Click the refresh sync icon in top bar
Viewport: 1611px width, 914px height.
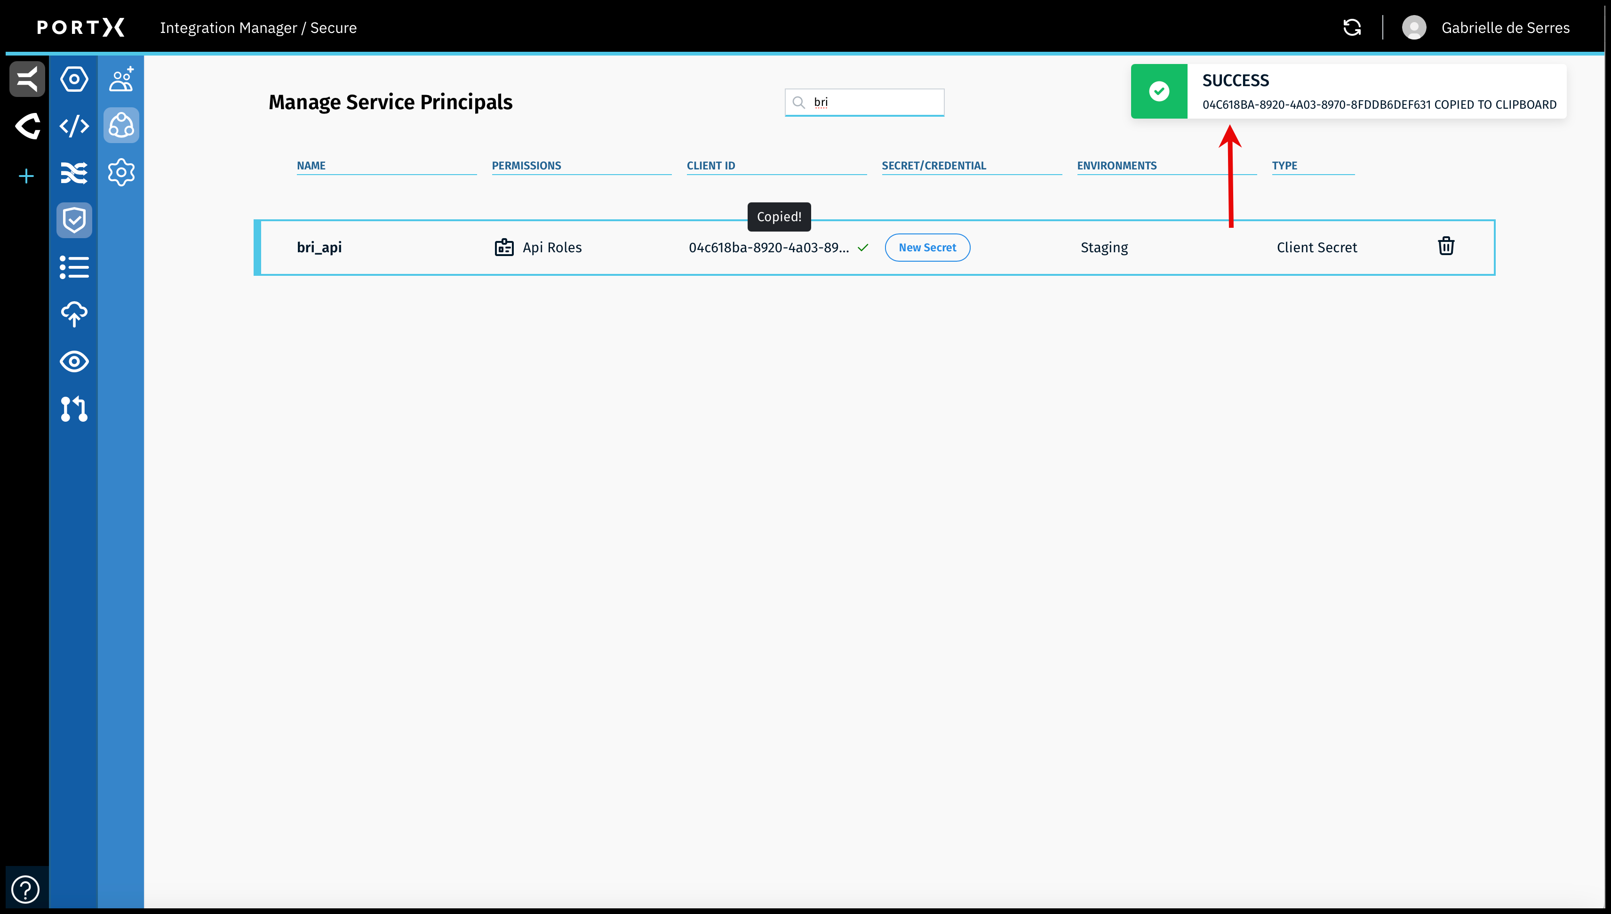click(1352, 27)
